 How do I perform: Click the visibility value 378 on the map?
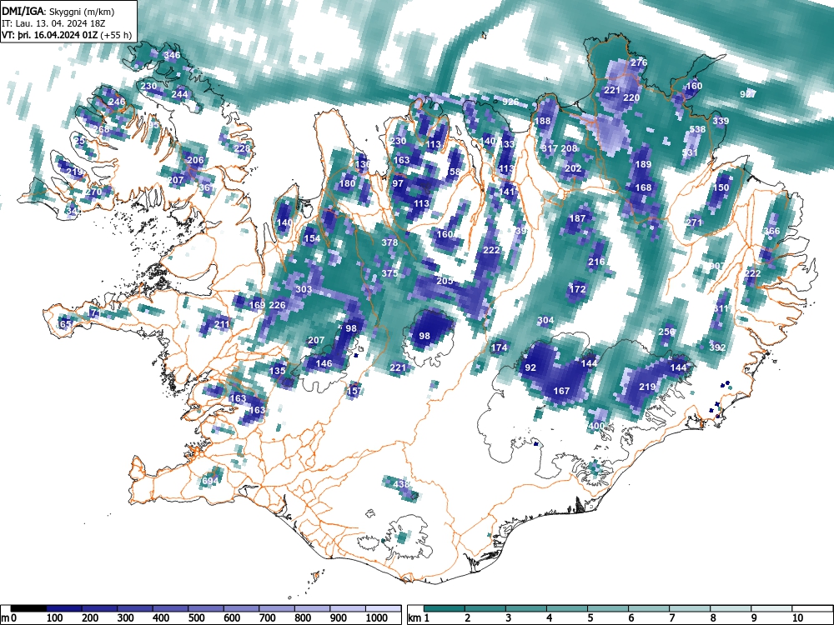click(x=389, y=242)
